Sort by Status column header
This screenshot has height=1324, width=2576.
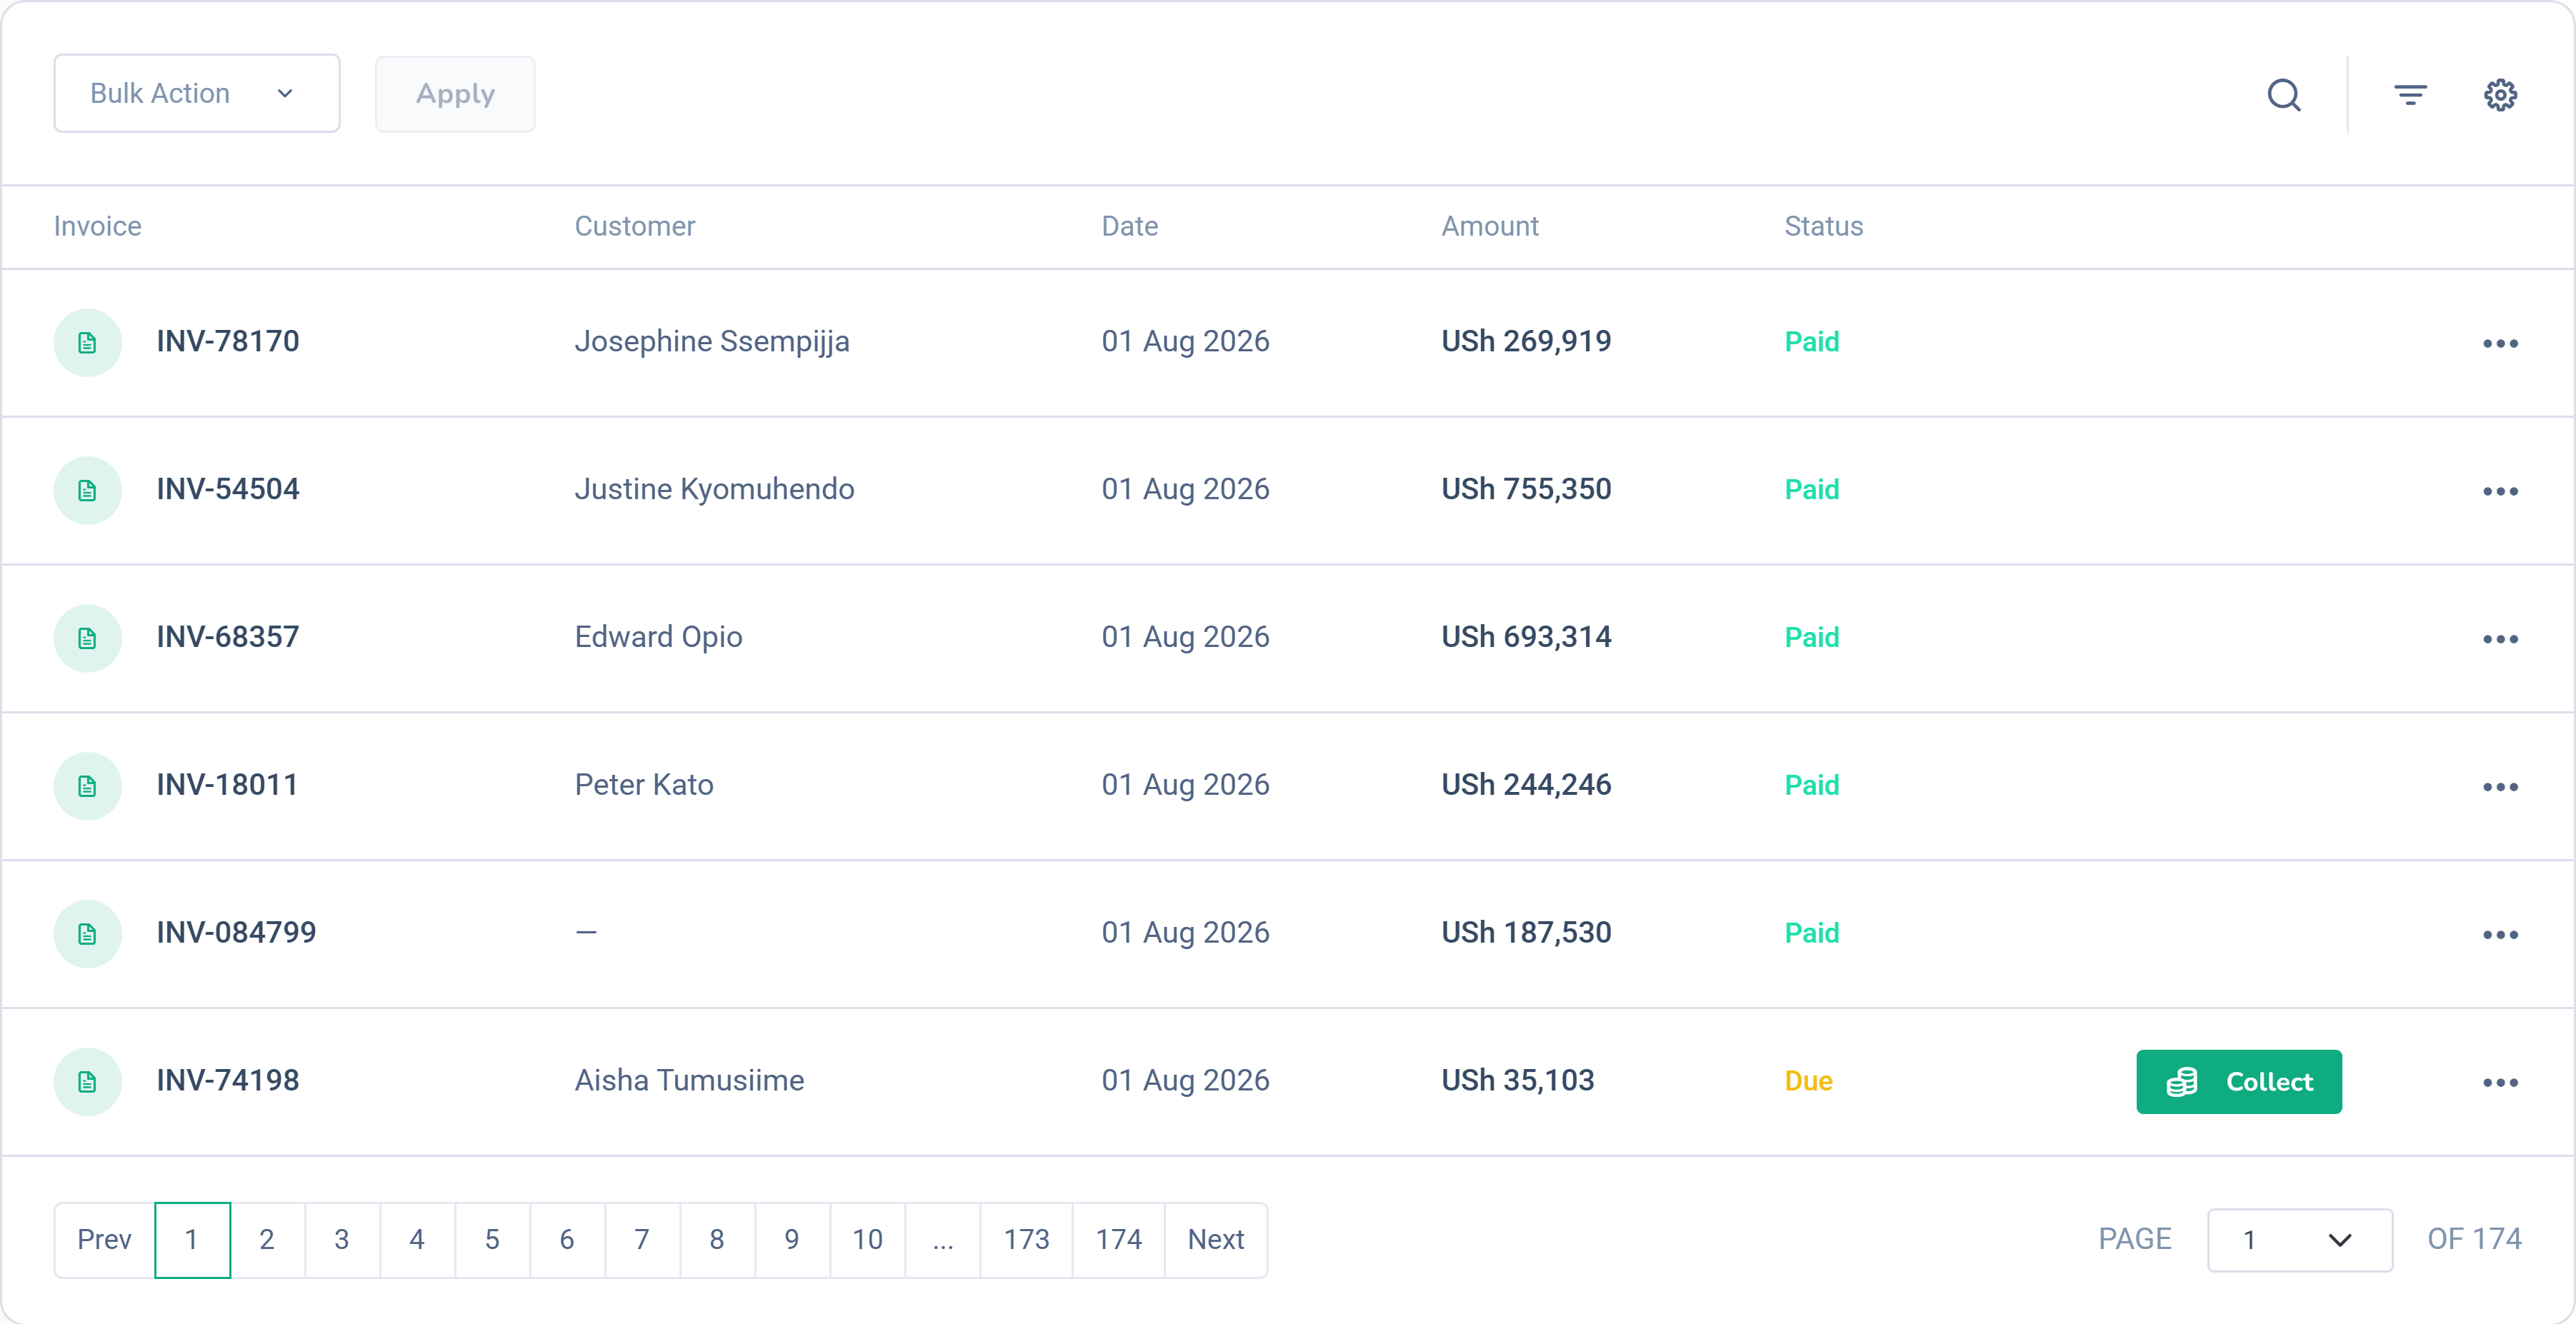pyautogui.click(x=1824, y=226)
